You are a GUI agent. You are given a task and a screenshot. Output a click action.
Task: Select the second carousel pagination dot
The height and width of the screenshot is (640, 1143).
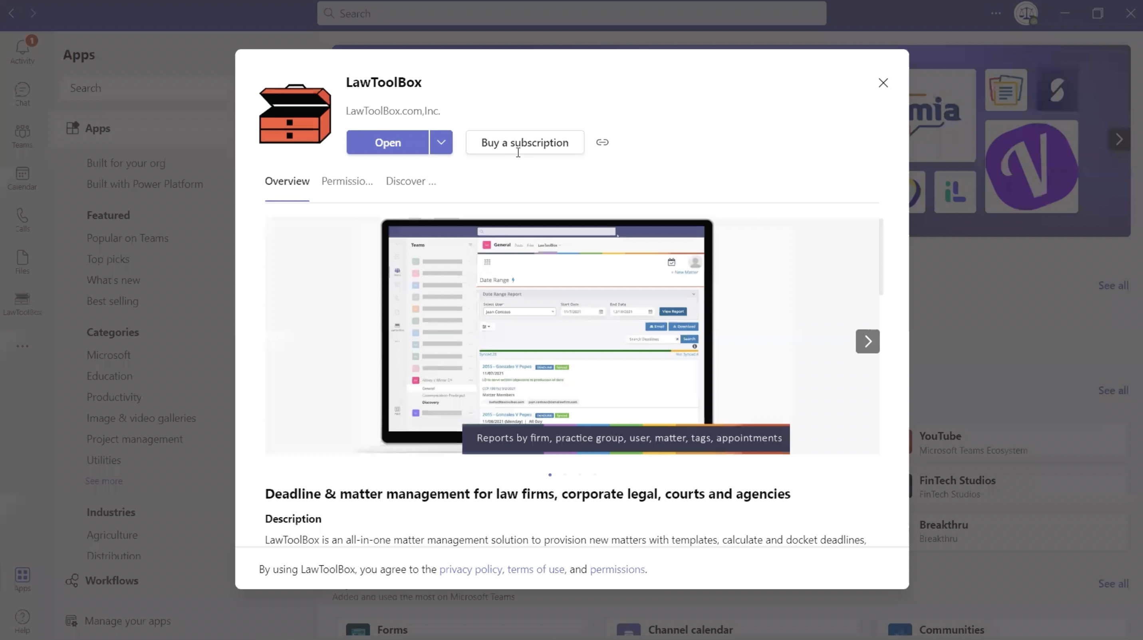(x=565, y=475)
